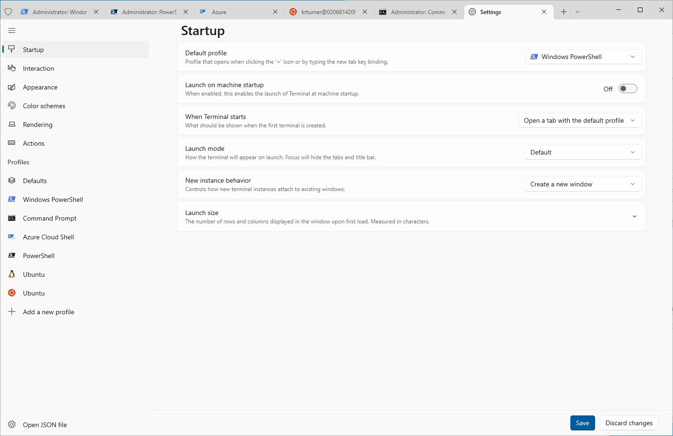Expand the Launch size section
This screenshot has height=436, width=673.
(634, 216)
